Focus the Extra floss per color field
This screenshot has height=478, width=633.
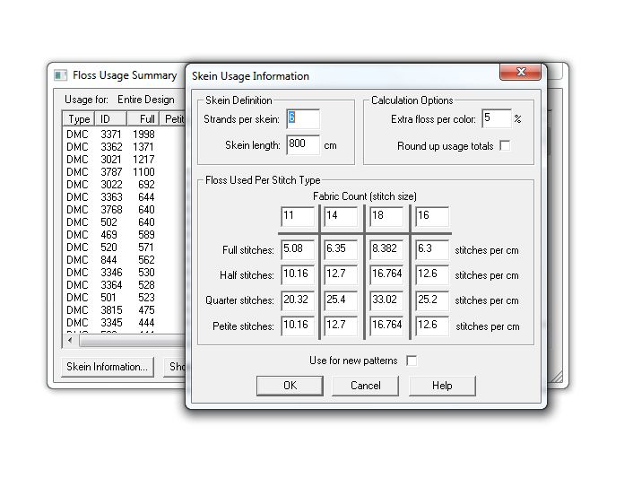pos(496,118)
